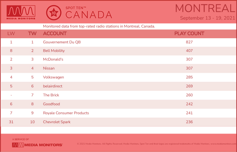Click The Brick account name
Viewport: 237px width, 152px height.
coord(51,95)
